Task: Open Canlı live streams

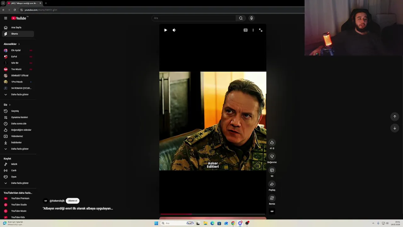Action: point(18,171)
